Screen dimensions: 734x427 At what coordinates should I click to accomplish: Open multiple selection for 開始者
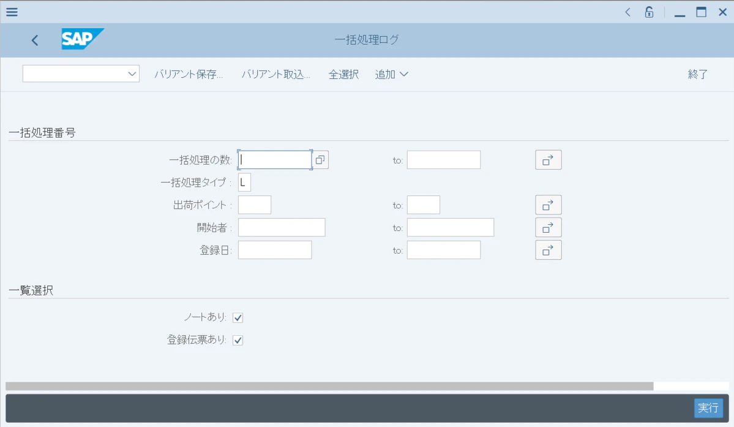click(548, 227)
